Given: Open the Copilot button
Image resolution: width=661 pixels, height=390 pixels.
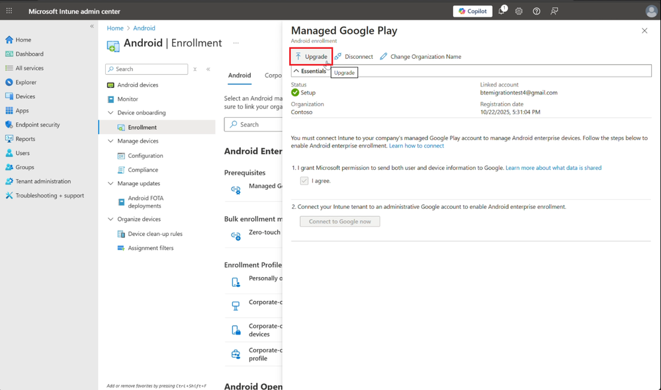Looking at the screenshot, I should point(472,11).
